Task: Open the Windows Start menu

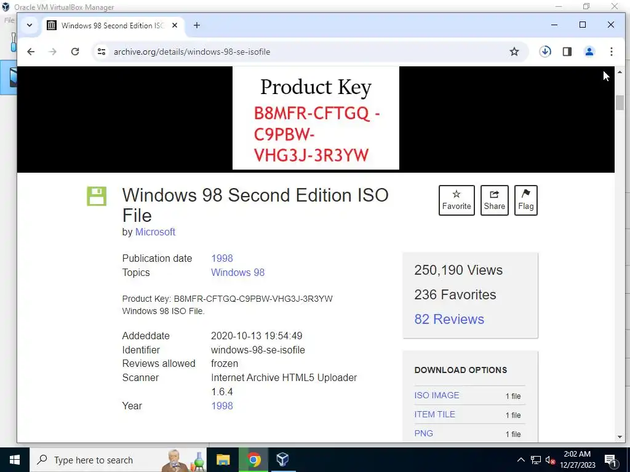Action: point(15,460)
